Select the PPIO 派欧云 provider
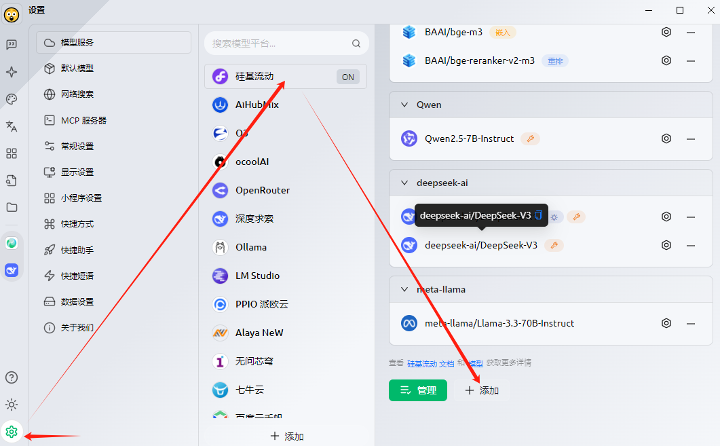This screenshot has width=720, height=446. [x=286, y=304]
